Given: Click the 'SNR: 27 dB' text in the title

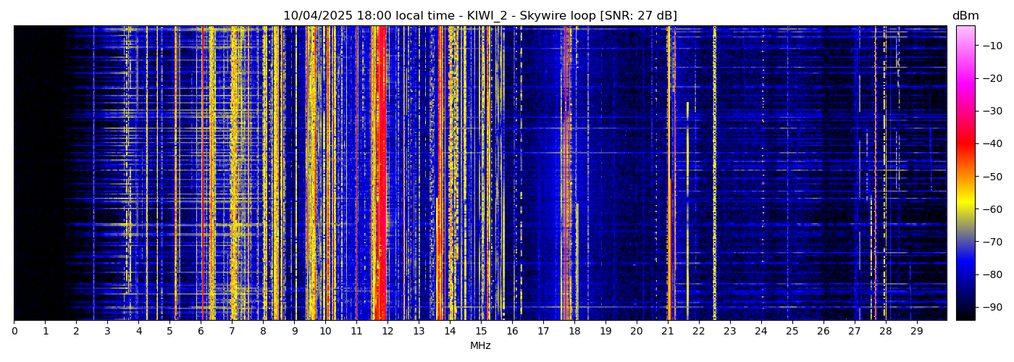Looking at the screenshot, I should point(638,16).
